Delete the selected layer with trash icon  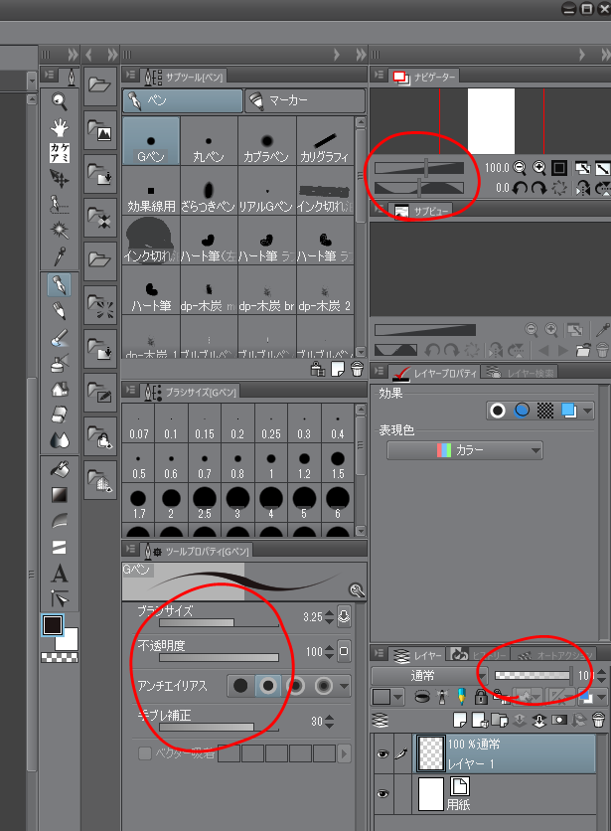click(598, 720)
